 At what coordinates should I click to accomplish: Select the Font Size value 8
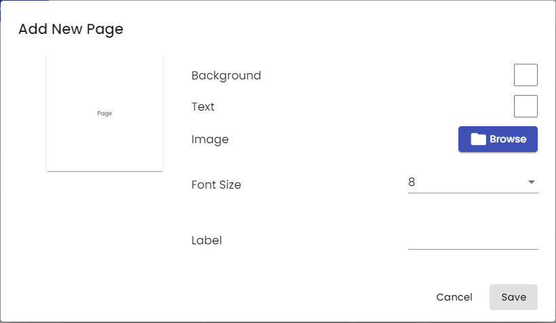point(412,182)
